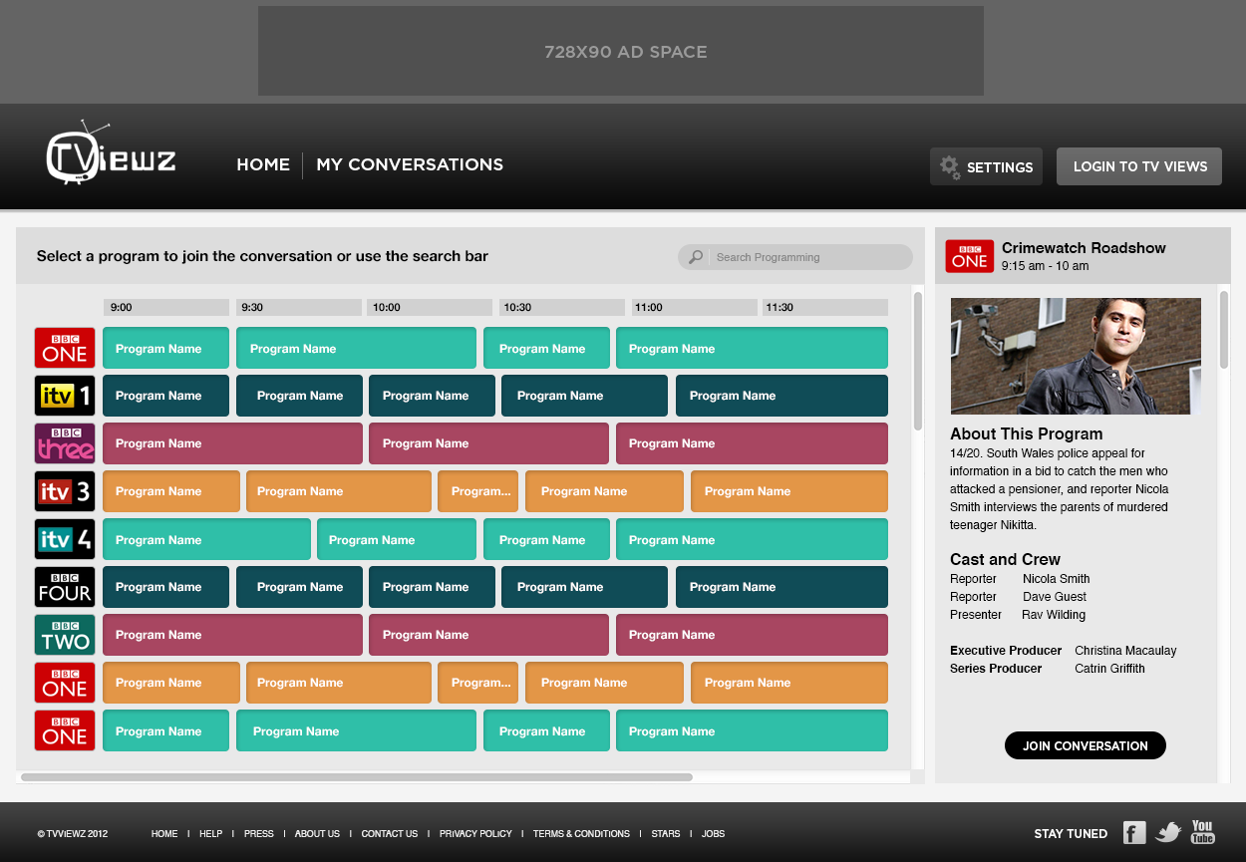Click the BBC Four channel logo
This screenshot has height=862, width=1246.
(65, 587)
